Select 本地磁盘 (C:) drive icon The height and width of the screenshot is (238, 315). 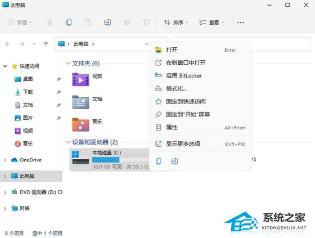pyautogui.click(x=80, y=158)
